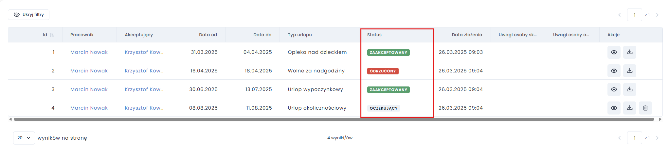Image resolution: width=668 pixels, height=154 pixels.
Task: Click the Typ urlopu column header
Action: 299,35
